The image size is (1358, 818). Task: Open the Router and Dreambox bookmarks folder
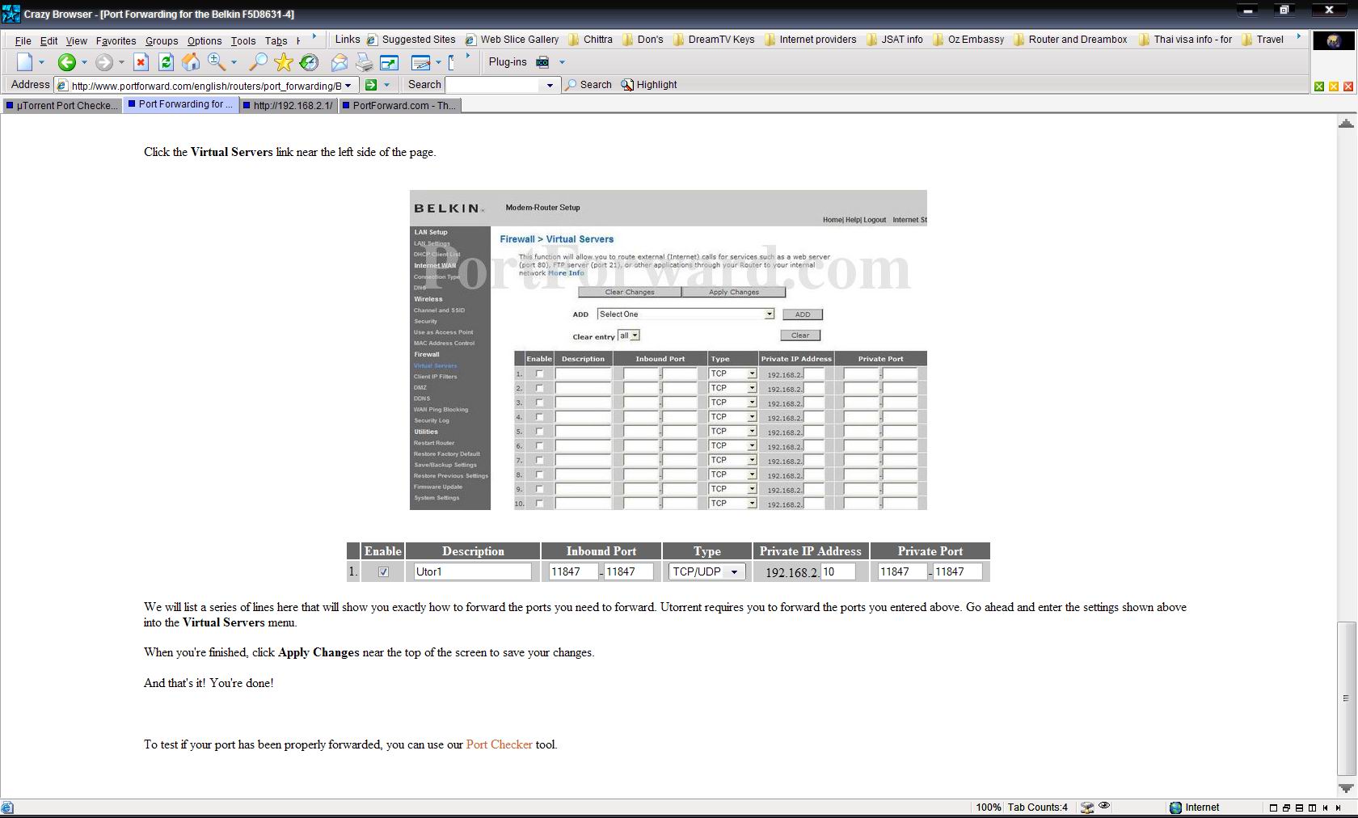(1070, 39)
